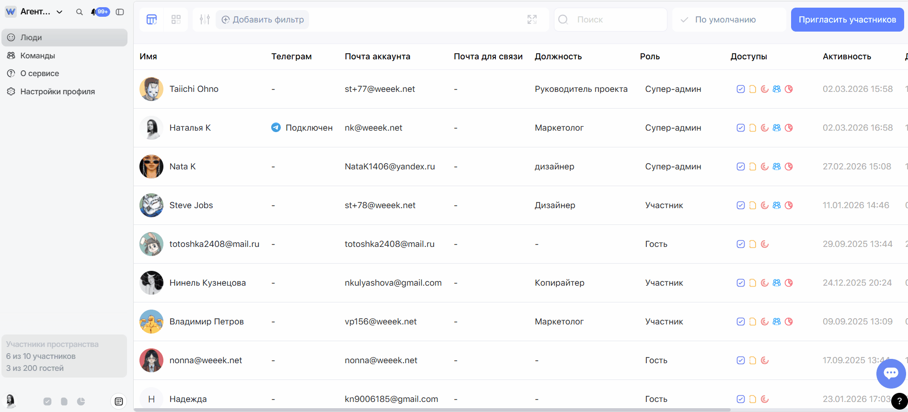Viewport: 908px width, 412px height.
Task: Toggle documents access for Наталья К
Action: pos(752,128)
